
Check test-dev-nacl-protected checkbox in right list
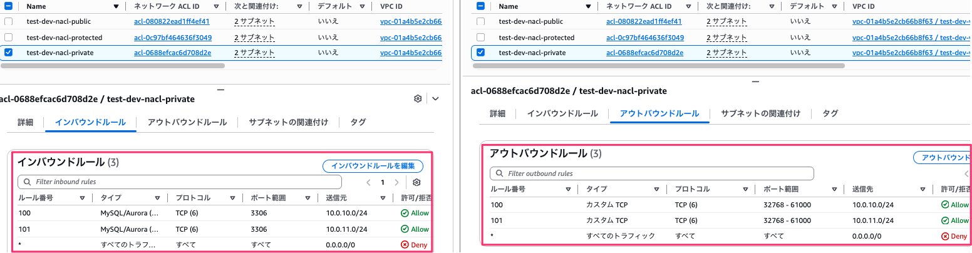pyautogui.click(x=480, y=38)
